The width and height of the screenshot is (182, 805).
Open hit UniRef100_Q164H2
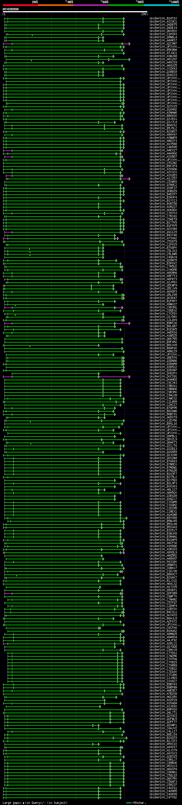coord(163,109)
